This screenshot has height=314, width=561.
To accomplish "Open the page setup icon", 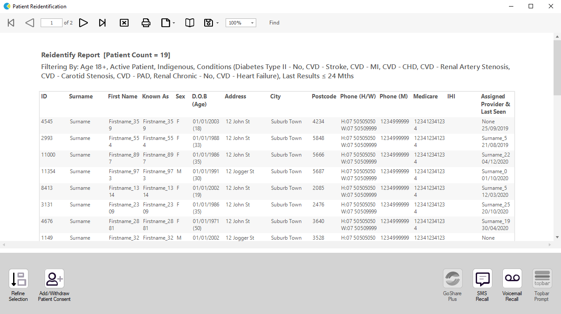I will pyautogui.click(x=165, y=23).
